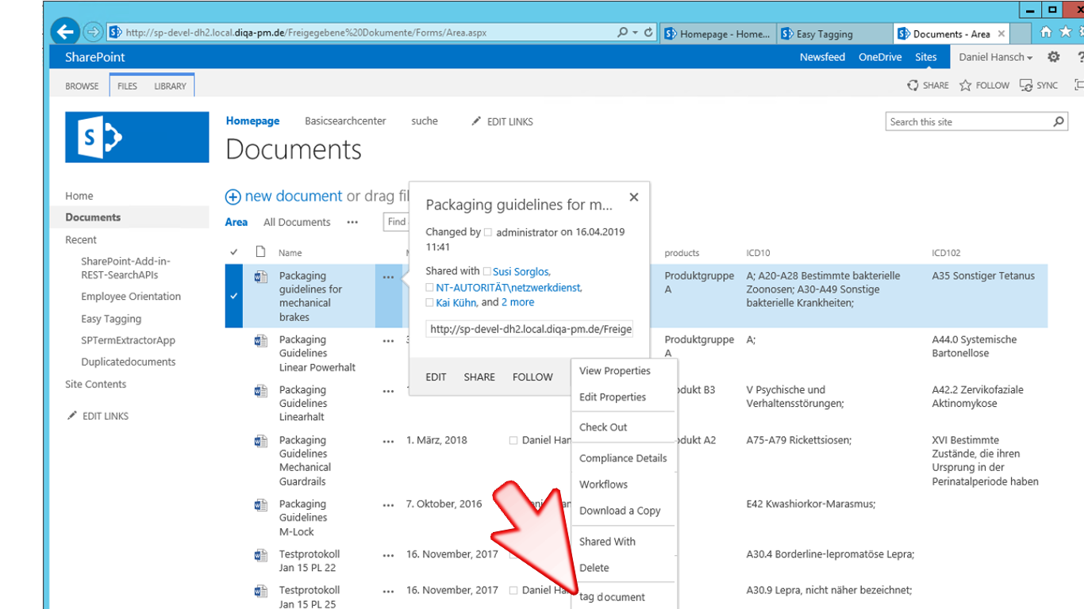Screen dimensions: 1084x609
Task: Go back with browser back arrow
Action: [x=66, y=33]
